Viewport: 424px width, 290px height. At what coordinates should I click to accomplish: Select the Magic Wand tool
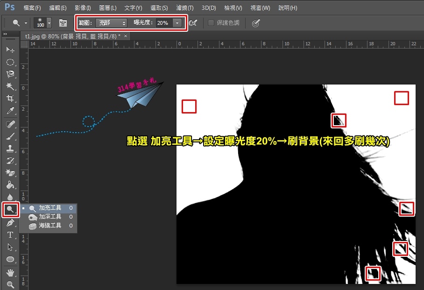pos(10,86)
